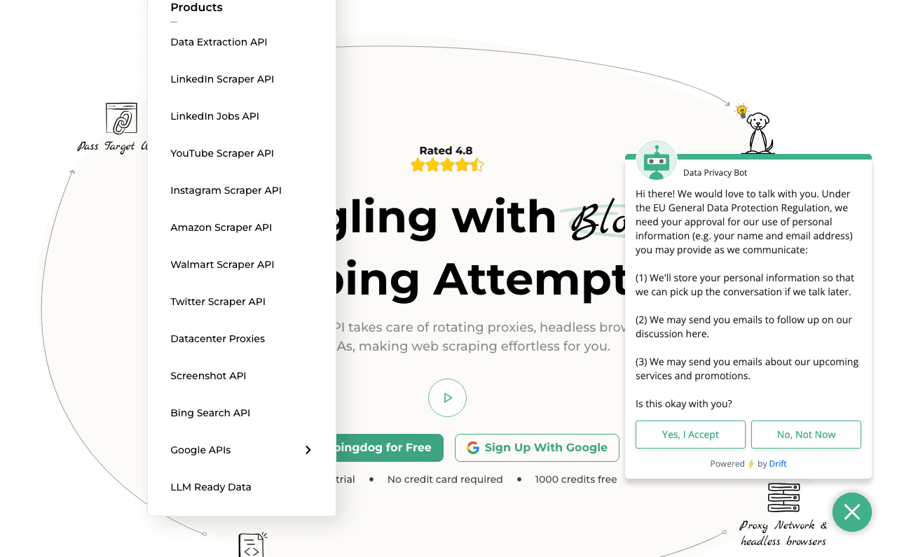Open Amazon Scraper API page
Image resolution: width=897 pixels, height=557 pixels.
(x=221, y=227)
